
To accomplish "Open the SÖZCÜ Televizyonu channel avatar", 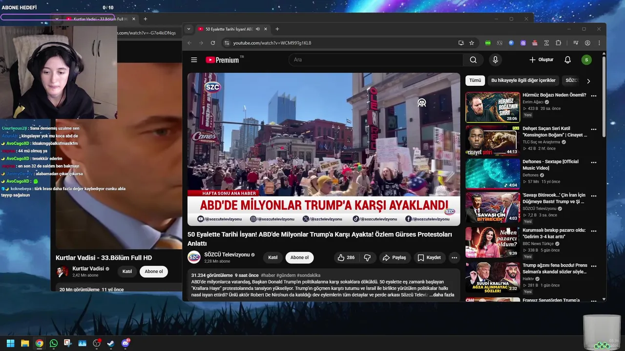I will 194,257.
